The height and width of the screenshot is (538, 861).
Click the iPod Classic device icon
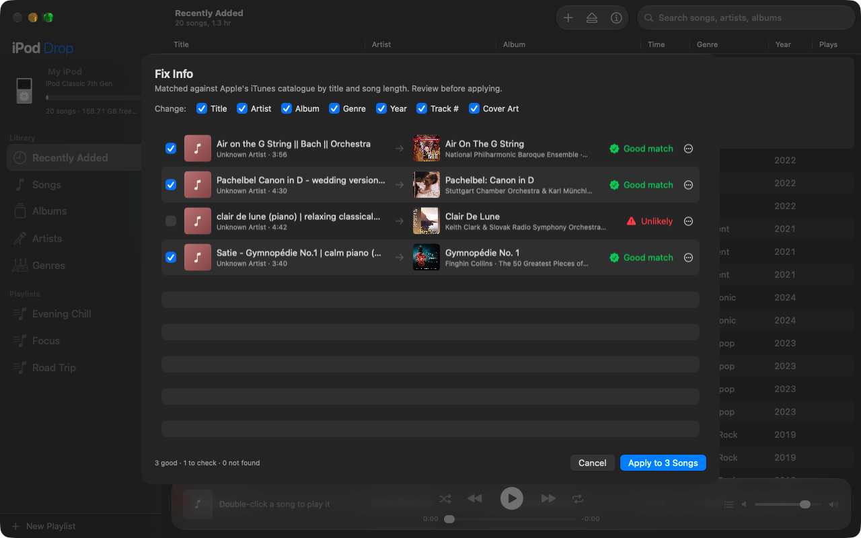[24, 91]
